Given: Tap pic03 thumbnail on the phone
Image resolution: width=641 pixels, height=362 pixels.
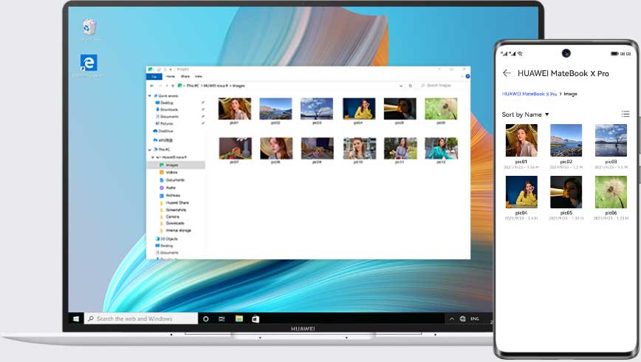Looking at the screenshot, I should 611,140.
